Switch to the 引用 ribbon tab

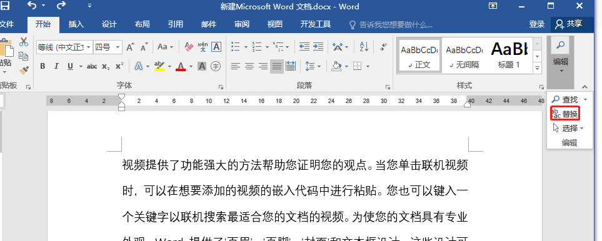click(176, 24)
